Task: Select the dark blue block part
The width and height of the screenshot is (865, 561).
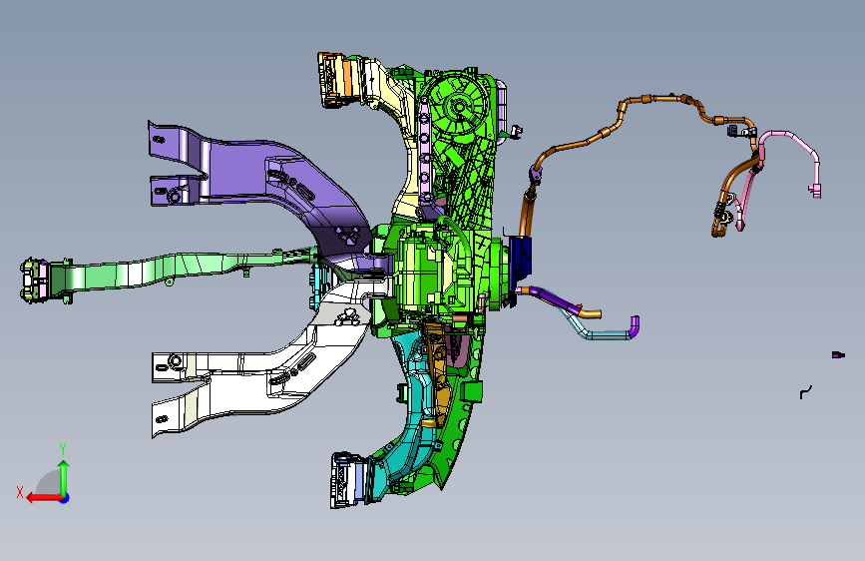Action: [x=521, y=259]
